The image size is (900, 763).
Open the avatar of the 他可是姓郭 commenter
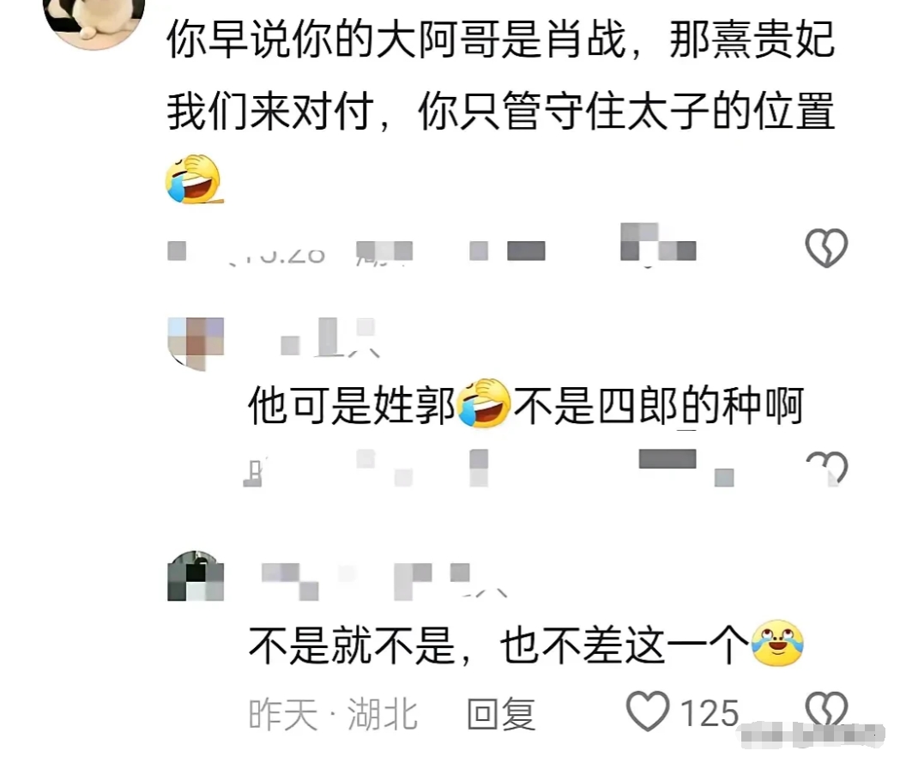click(196, 344)
